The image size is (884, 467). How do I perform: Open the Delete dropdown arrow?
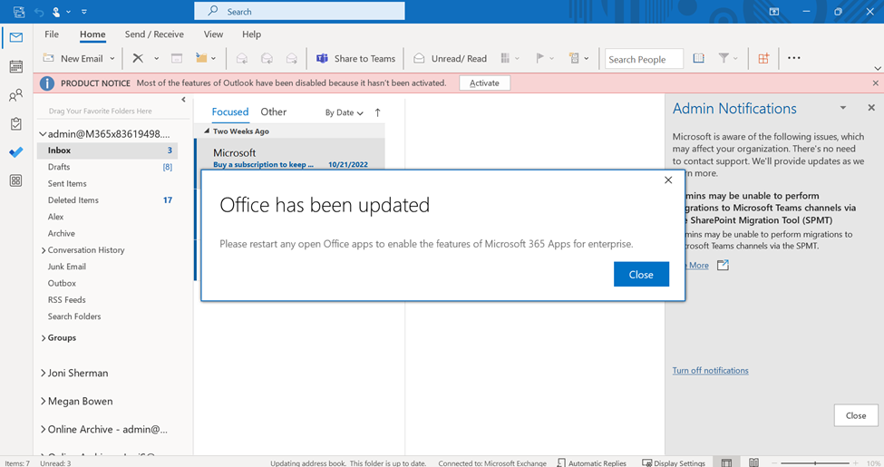click(156, 58)
